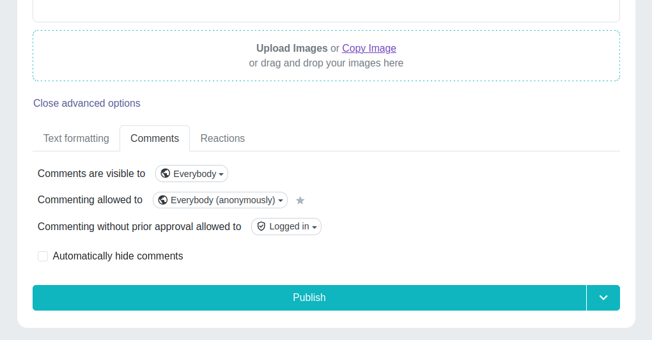The width and height of the screenshot is (652, 340).
Task: Expand caret of 'Comments are visible to' Everybody
Action: coord(221,174)
